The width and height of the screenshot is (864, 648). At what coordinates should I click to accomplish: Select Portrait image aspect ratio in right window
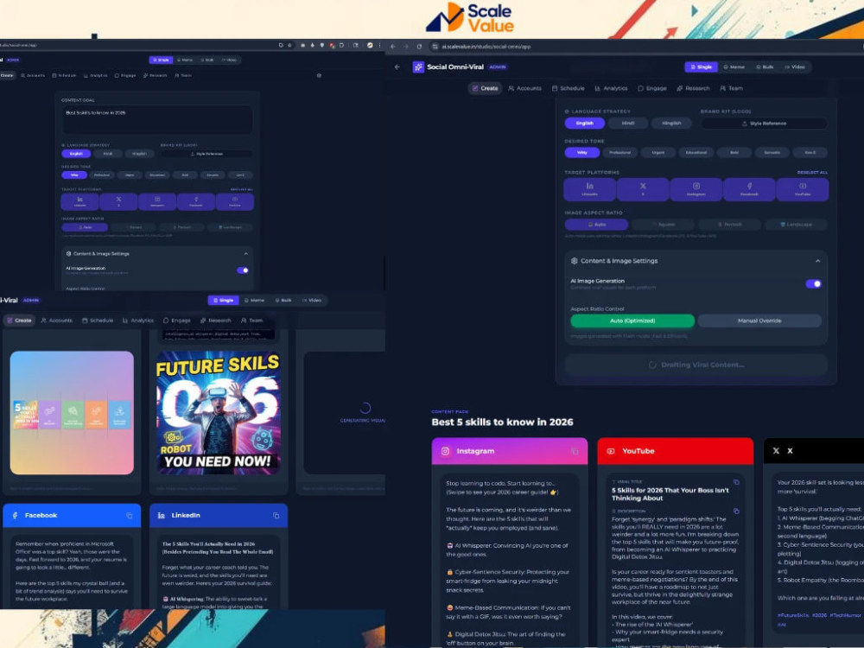pos(729,225)
